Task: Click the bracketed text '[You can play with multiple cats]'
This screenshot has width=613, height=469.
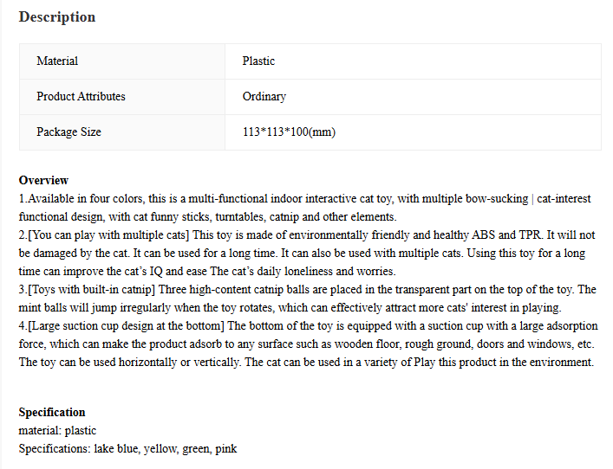Action: (x=108, y=234)
